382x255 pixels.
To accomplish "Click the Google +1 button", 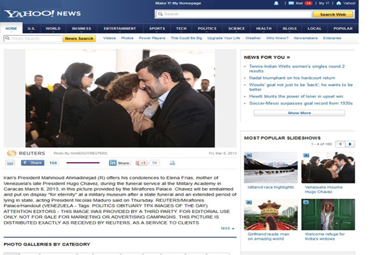I will tap(140, 163).
